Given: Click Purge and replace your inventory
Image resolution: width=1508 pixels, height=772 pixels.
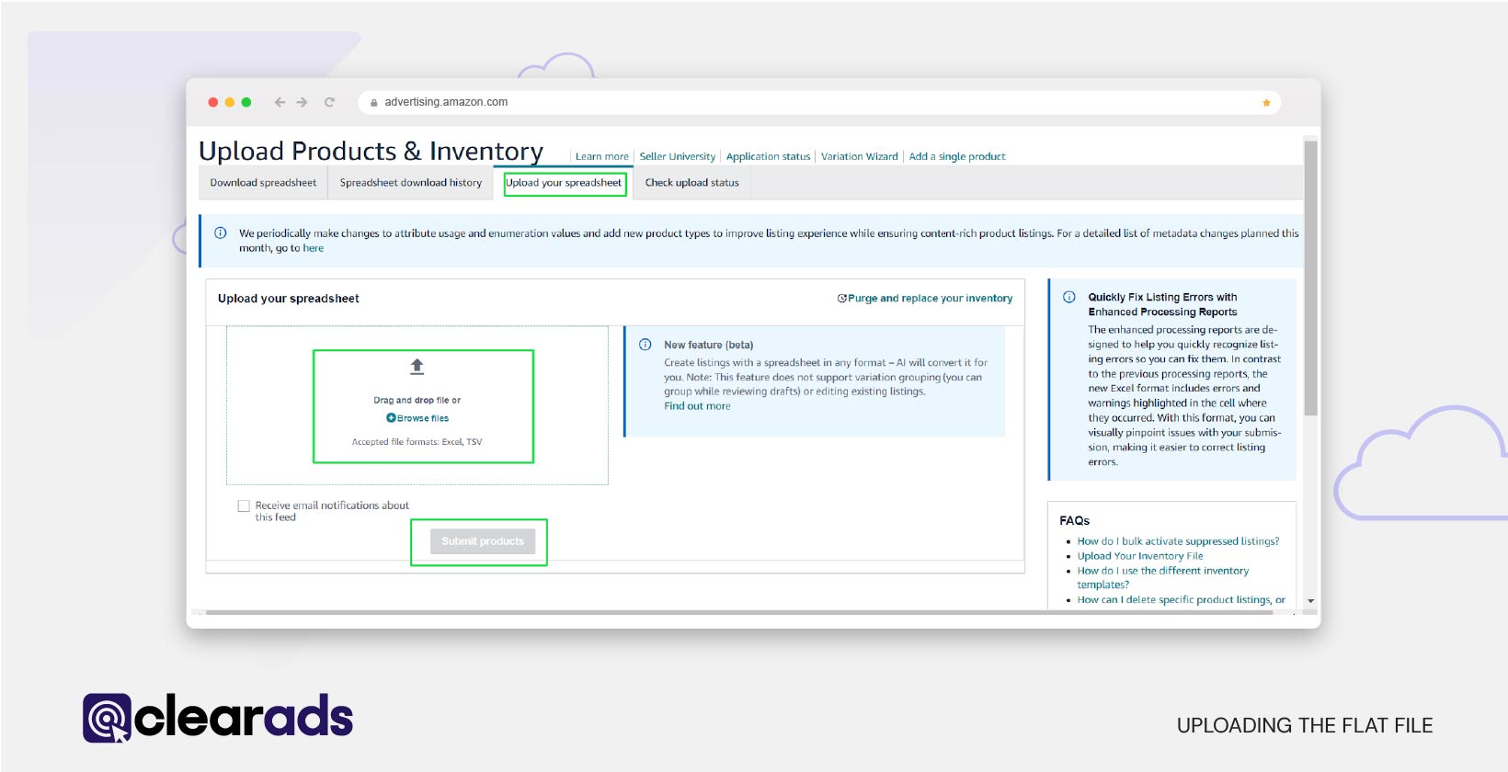Looking at the screenshot, I should tap(930, 299).
